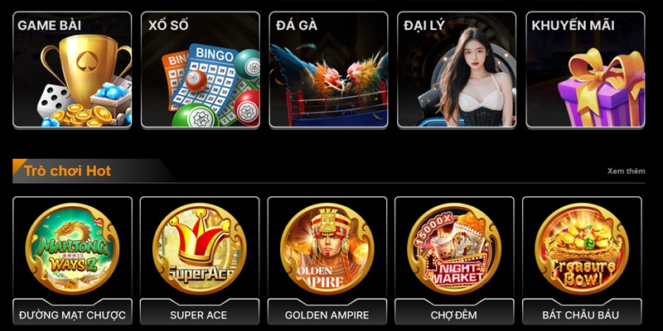Launch the Super Ace jester hat icon
This screenshot has height=331, width=663.
pos(199,249)
